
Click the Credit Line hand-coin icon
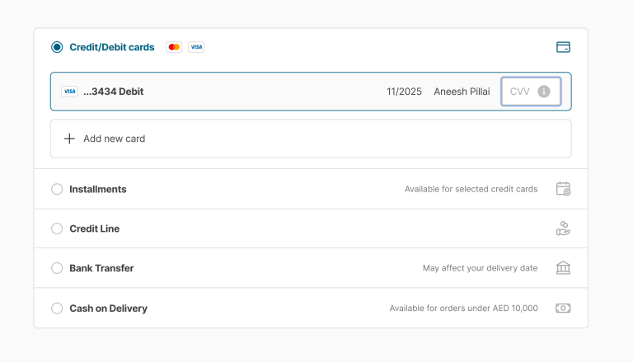tap(563, 229)
